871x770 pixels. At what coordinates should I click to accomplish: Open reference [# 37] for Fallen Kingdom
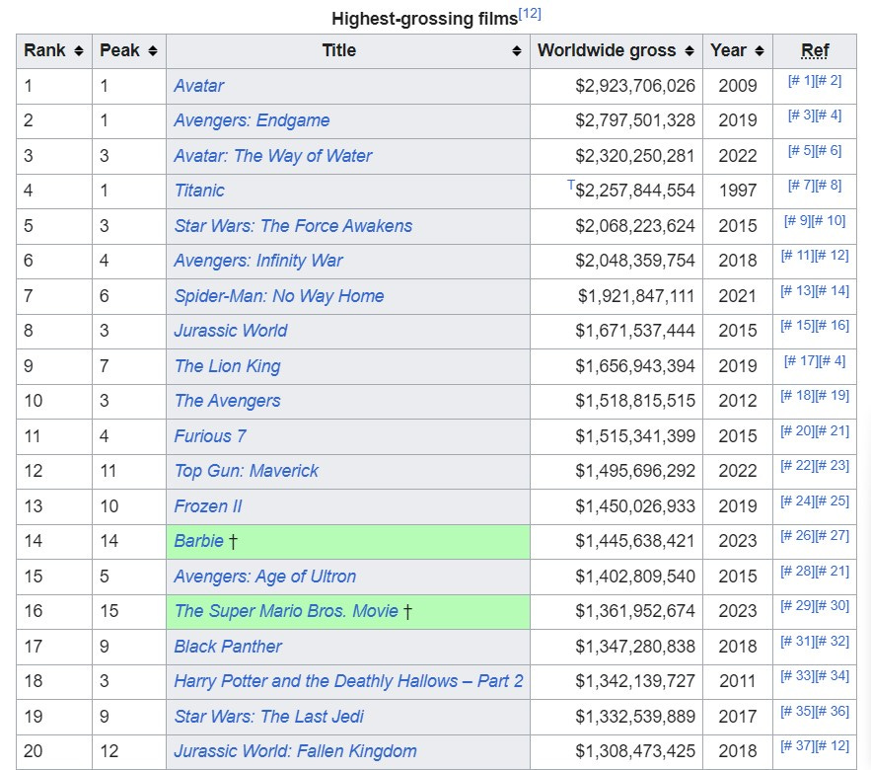click(797, 745)
